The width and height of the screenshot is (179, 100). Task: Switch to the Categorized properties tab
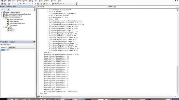pyautogui.click(x=11, y=47)
